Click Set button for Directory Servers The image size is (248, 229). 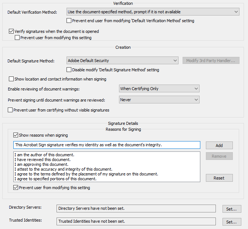[x=232, y=209]
